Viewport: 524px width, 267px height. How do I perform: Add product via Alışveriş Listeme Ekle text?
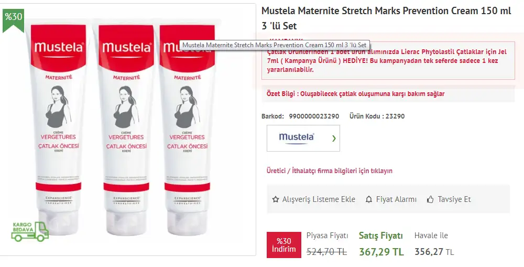[x=319, y=199]
